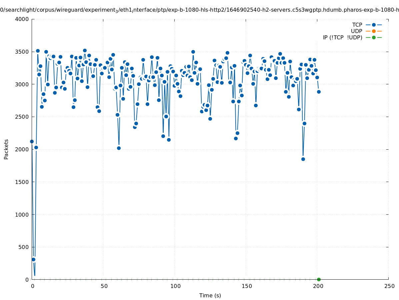
Task: Click the 250 x-axis tick label
Action: click(389, 286)
